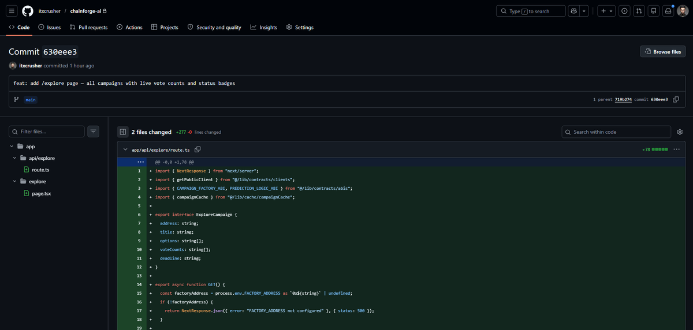Collapse the route.ts diff file

[x=125, y=149]
